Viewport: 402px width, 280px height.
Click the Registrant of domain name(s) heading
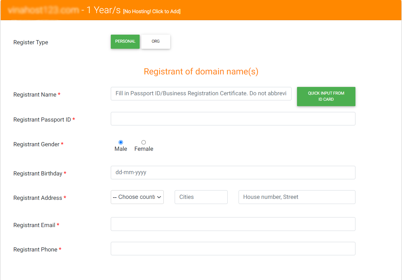tap(201, 71)
